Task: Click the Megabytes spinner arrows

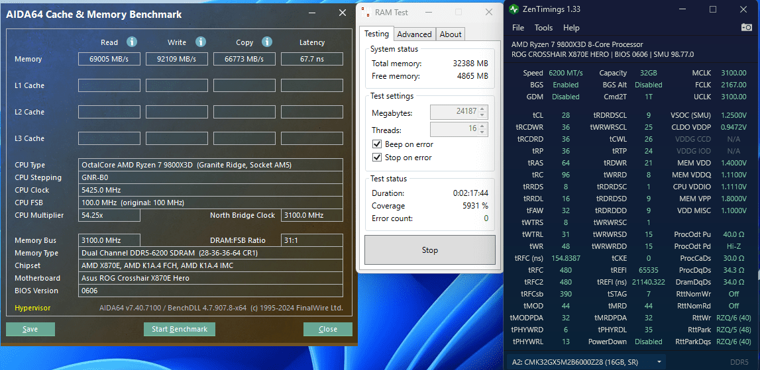Action: click(482, 113)
